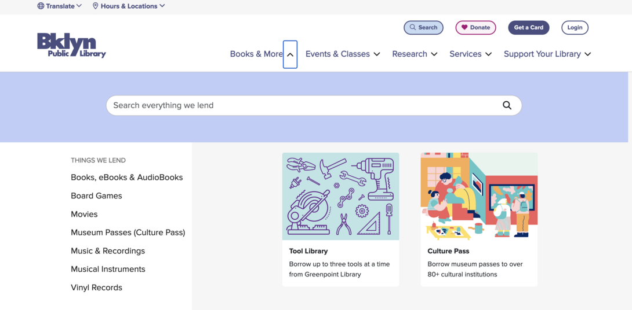Expand the Research menu chevron
This screenshot has width=632, height=310.
tap(434, 54)
